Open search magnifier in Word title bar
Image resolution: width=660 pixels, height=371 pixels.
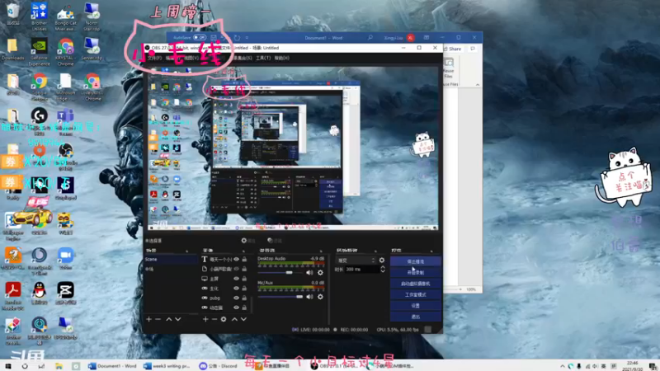[x=370, y=37]
